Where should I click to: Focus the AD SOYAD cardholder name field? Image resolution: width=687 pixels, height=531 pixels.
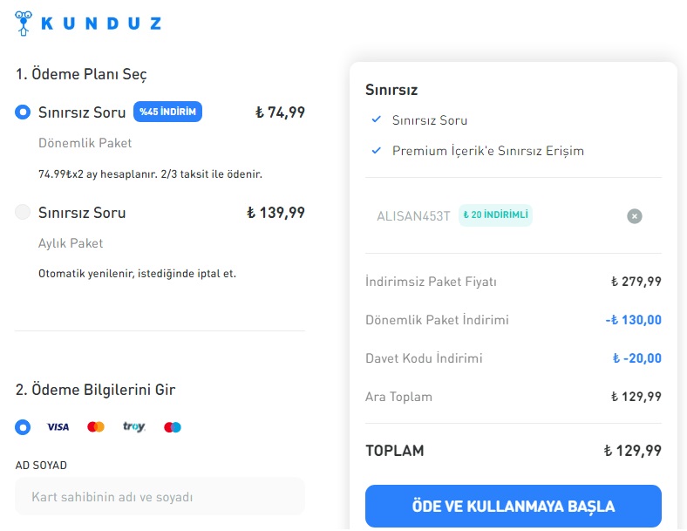(x=160, y=496)
